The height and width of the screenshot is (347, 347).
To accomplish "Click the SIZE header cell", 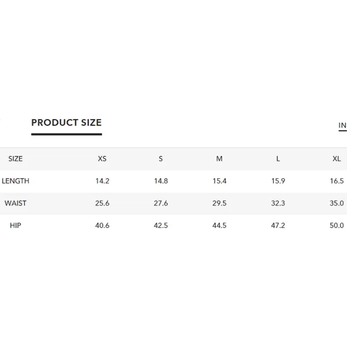I will point(16,158).
